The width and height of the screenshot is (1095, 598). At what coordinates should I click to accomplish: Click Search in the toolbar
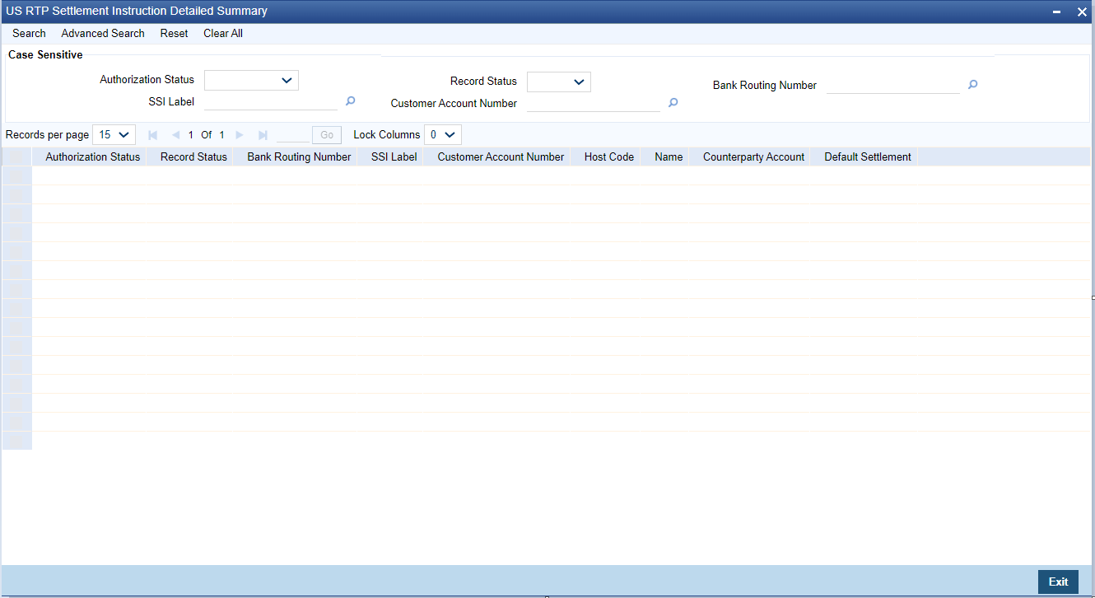point(29,34)
